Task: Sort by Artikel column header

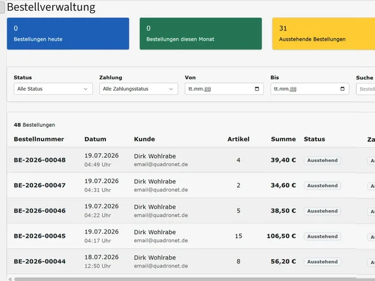Action: pos(238,139)
